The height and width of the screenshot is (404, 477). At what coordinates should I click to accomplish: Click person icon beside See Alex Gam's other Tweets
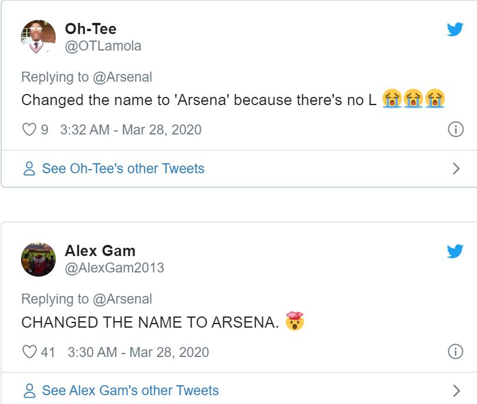[x=29, y=390]
